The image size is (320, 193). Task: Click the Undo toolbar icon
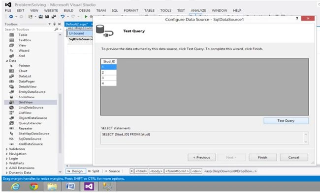pos(63,17)
